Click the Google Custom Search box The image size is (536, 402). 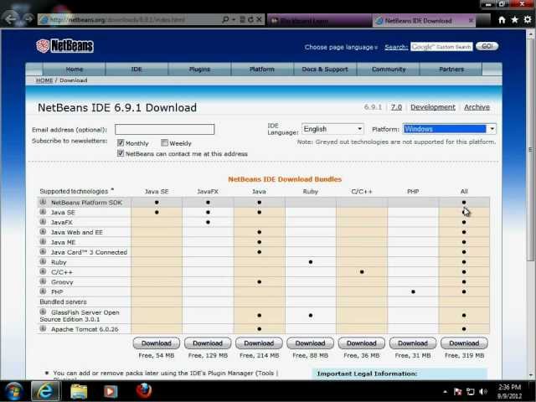point(441,47)
